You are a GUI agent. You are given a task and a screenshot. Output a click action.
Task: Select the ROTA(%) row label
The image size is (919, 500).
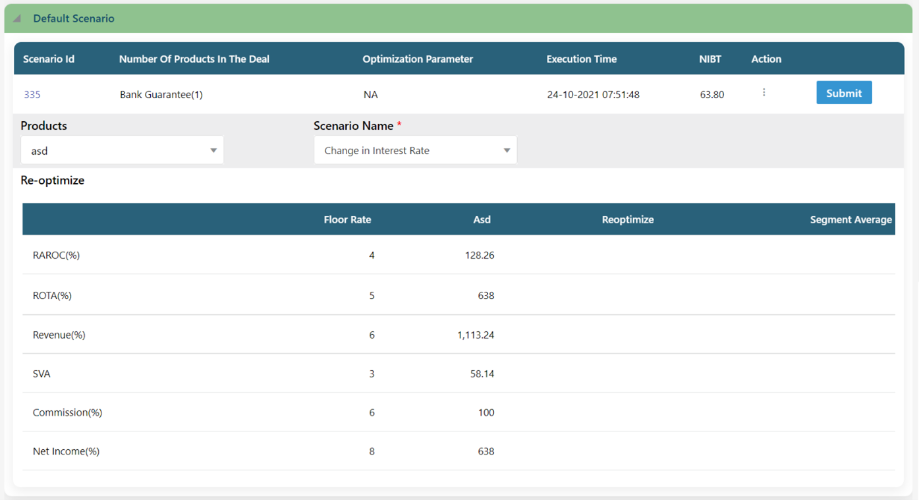[x=52, y=295]
